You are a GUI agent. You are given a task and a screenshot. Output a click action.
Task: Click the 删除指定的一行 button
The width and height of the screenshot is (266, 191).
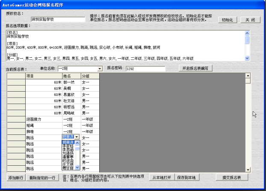point(42,178)
